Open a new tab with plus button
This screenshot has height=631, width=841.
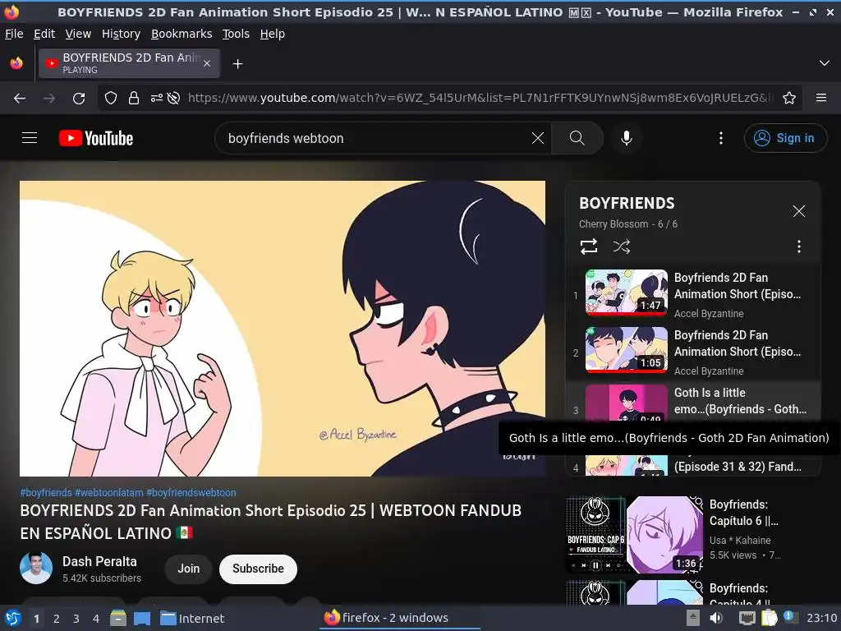(237, 64)
